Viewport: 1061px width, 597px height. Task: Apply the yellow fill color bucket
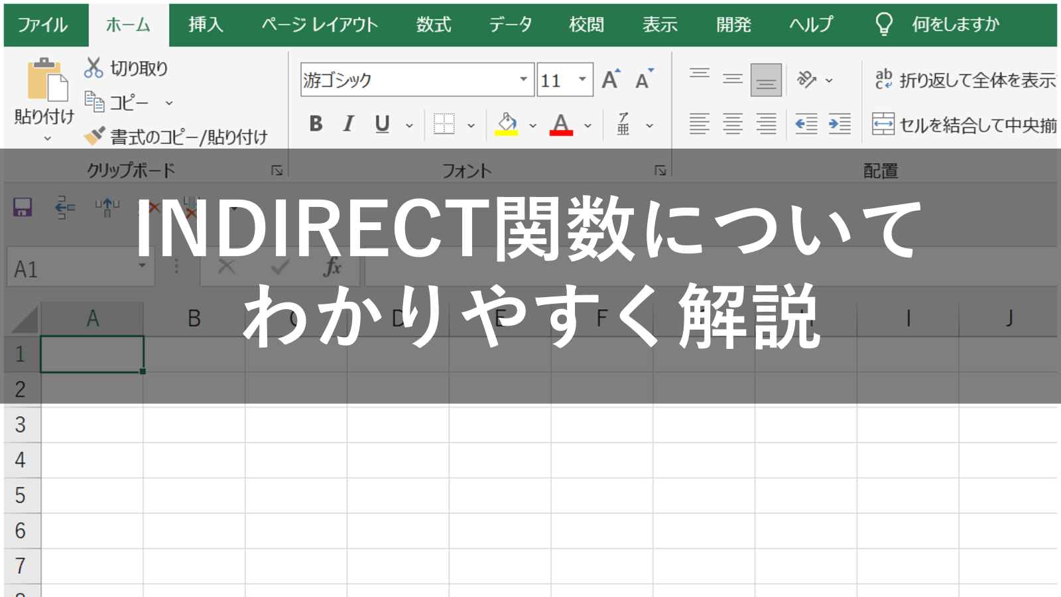[507, 124]
